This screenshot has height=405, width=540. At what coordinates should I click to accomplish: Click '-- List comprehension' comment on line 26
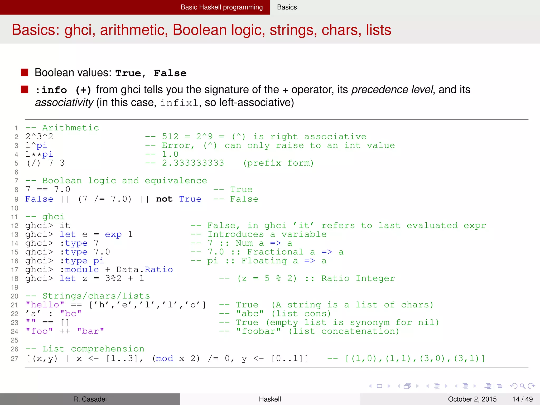click(85, 349)
